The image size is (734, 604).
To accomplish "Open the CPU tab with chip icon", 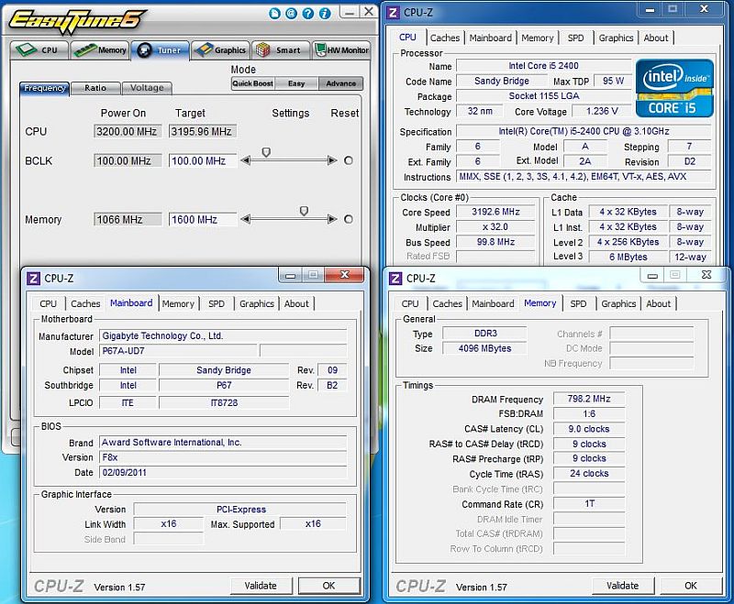I will pos(40,50).
